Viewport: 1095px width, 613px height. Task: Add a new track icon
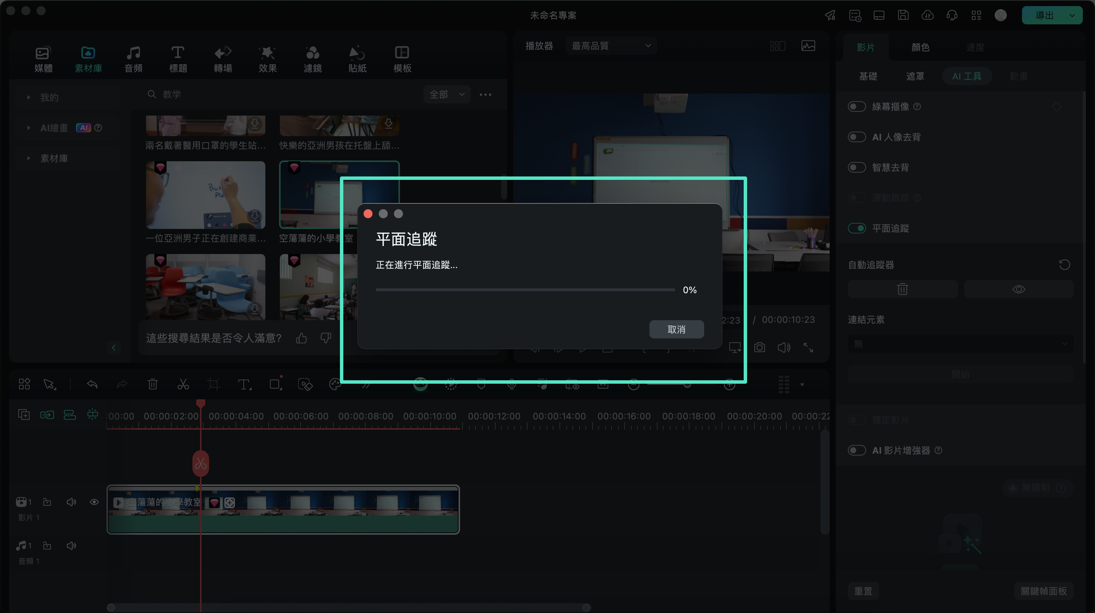click(24, 414)
